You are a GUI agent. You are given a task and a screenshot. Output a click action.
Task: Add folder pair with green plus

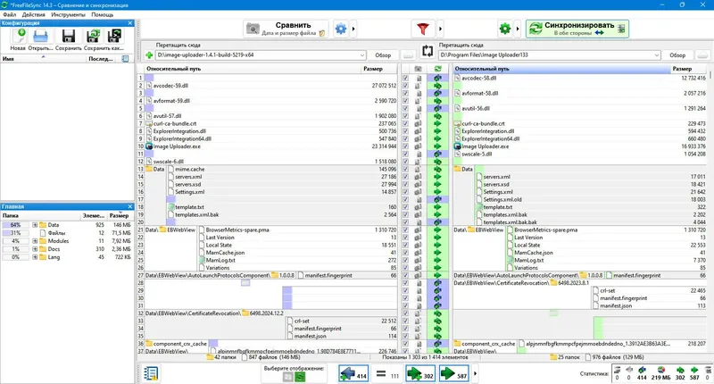(x=149, y=55)
